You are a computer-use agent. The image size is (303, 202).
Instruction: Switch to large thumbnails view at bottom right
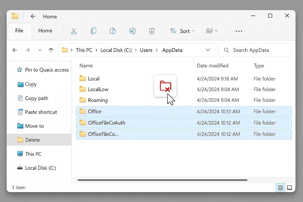pyautogui.click(x=289, y=187)
